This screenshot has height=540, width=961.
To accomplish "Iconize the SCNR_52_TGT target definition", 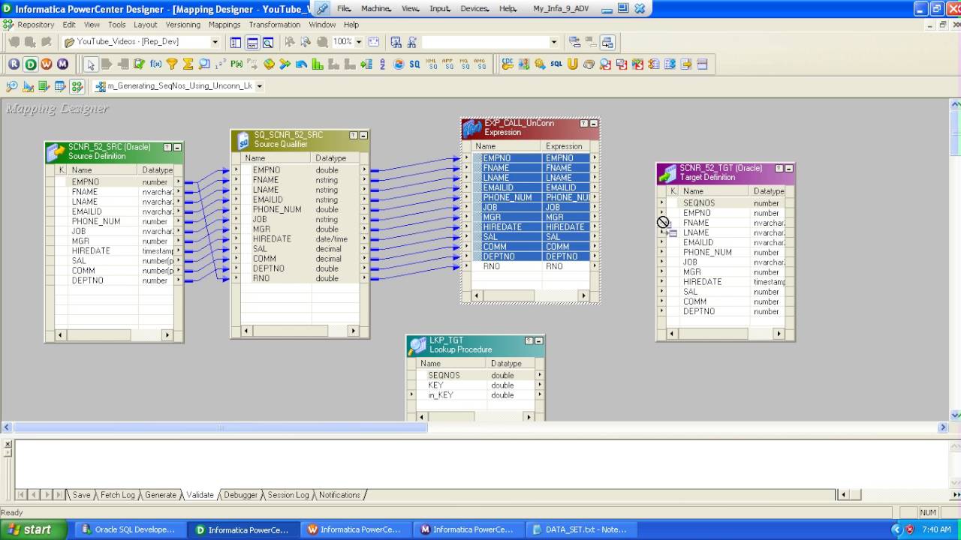I will [x=789, y=169].
